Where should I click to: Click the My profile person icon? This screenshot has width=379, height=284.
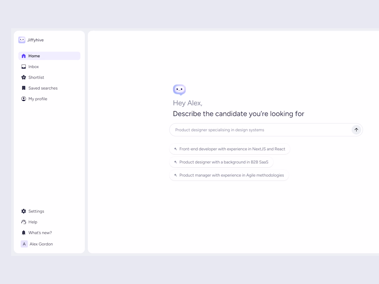coord(24,99)
